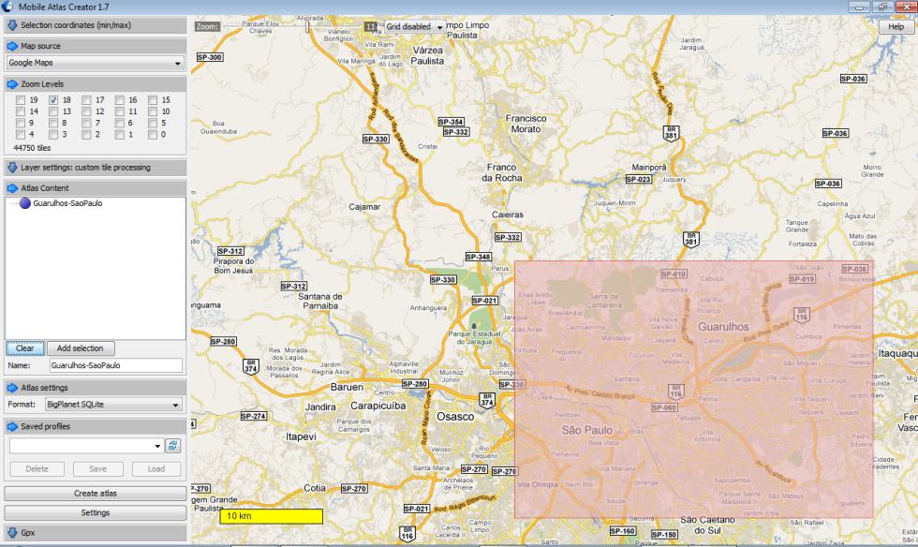Enable zoom level 17 checkbox
Image resolution: width=918 pixels, height=547 pixels.
(86, 100)
